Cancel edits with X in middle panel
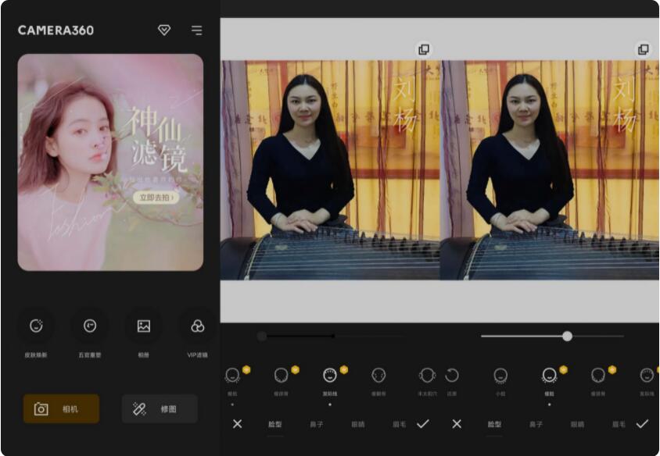 (238, 423)
